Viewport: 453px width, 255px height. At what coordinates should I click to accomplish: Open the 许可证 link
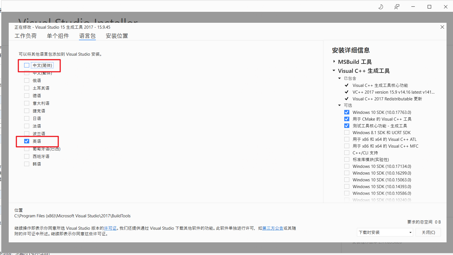[110, 228]
